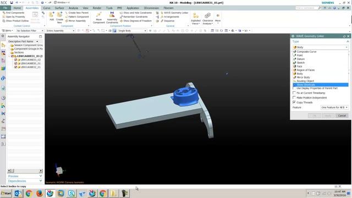
Task: Toggle the Make Position Independent checkbox
Action: click(x=294, y=97)
